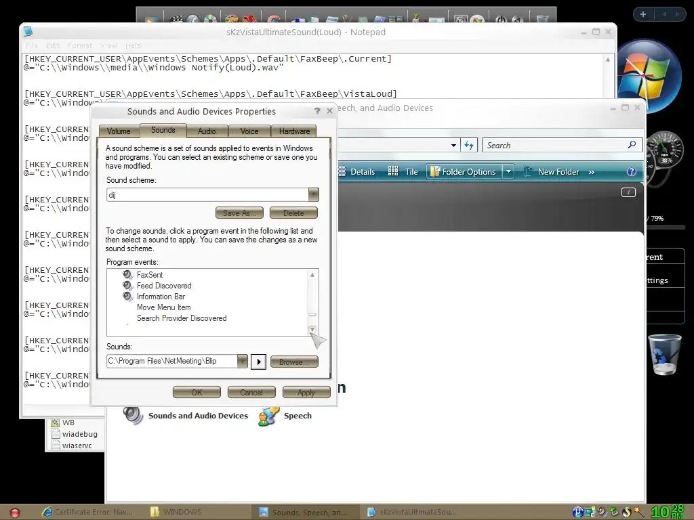Screen dimensions: 694x520
Task: Open the Notepad Format menu
Action: [x=80, y=45]
